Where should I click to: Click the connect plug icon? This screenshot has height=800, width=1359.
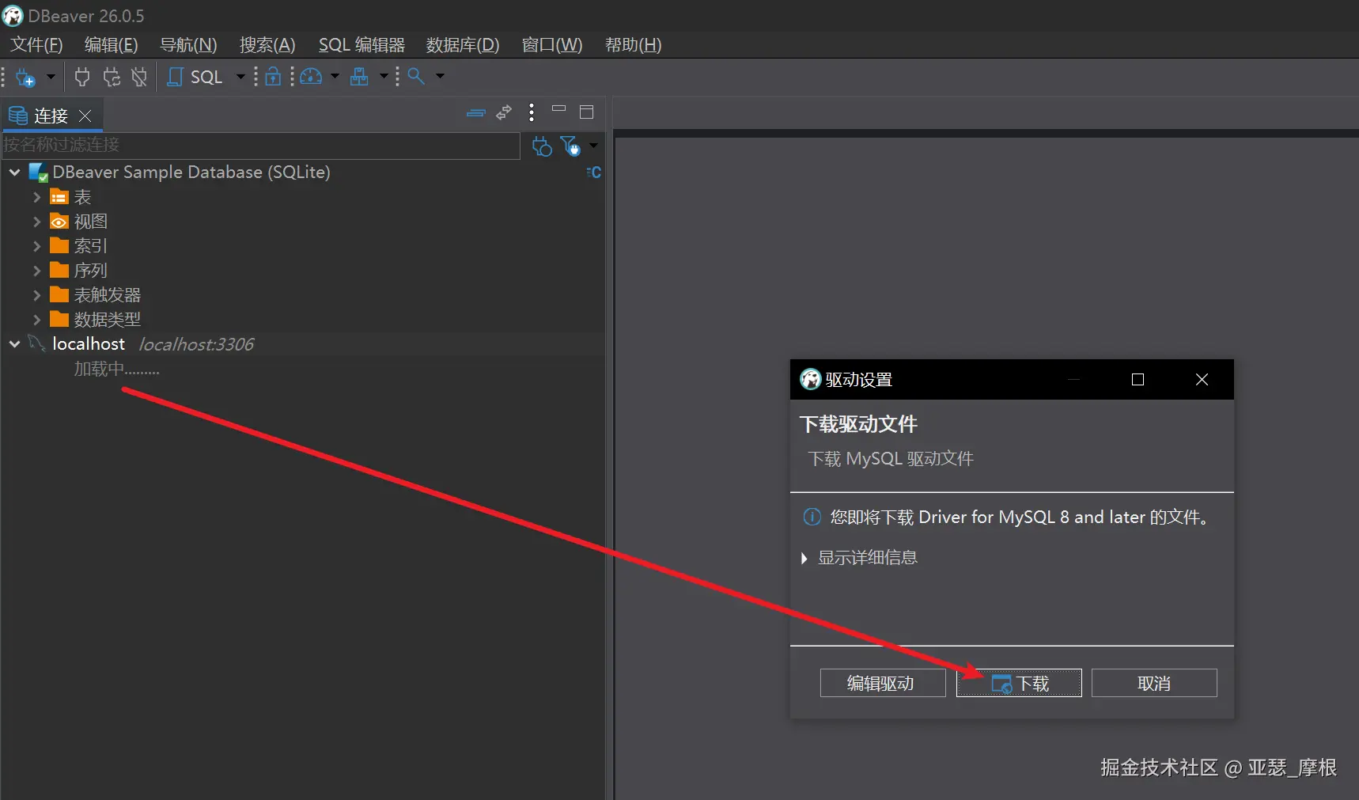(x=81, y=77)
